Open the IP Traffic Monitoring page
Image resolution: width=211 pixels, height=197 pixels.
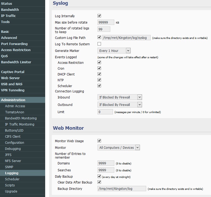(x=23, y=124)
